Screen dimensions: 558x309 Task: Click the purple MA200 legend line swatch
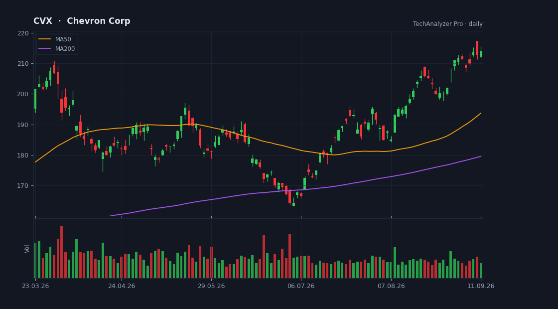(x=44, y=49)
